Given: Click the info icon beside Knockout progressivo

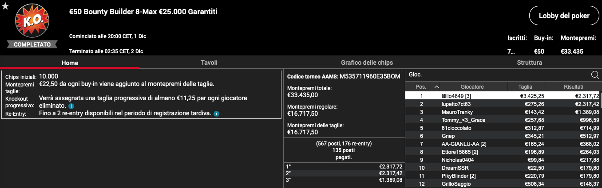Looking at the screenshot, I should (x=71, y=106).
